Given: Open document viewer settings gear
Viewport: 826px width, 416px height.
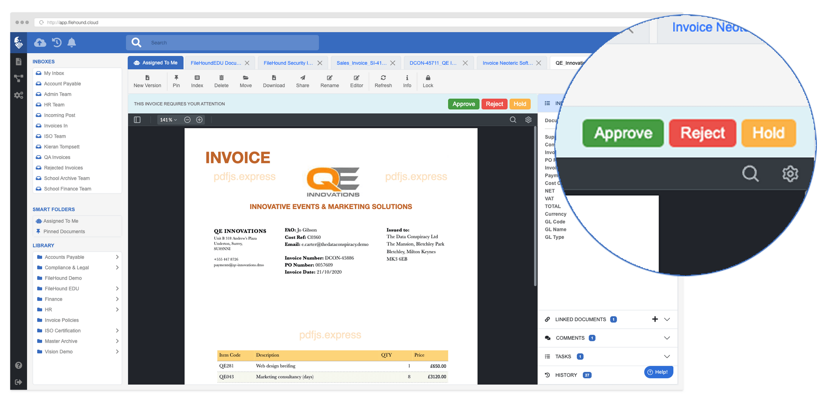Looking at the screenshot, I should coord(528,120).
